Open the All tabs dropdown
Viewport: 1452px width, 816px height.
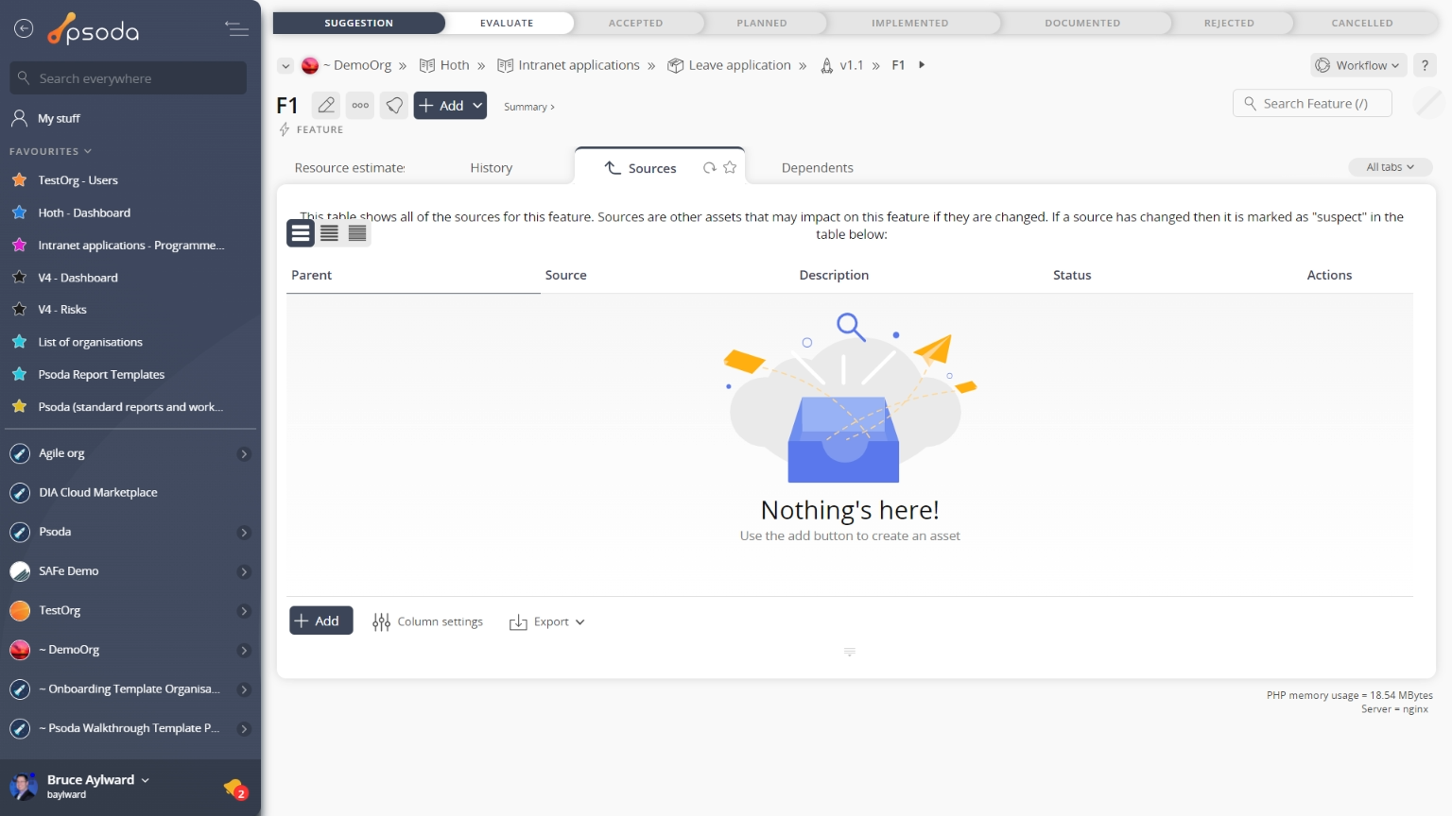pos(1391,167)
